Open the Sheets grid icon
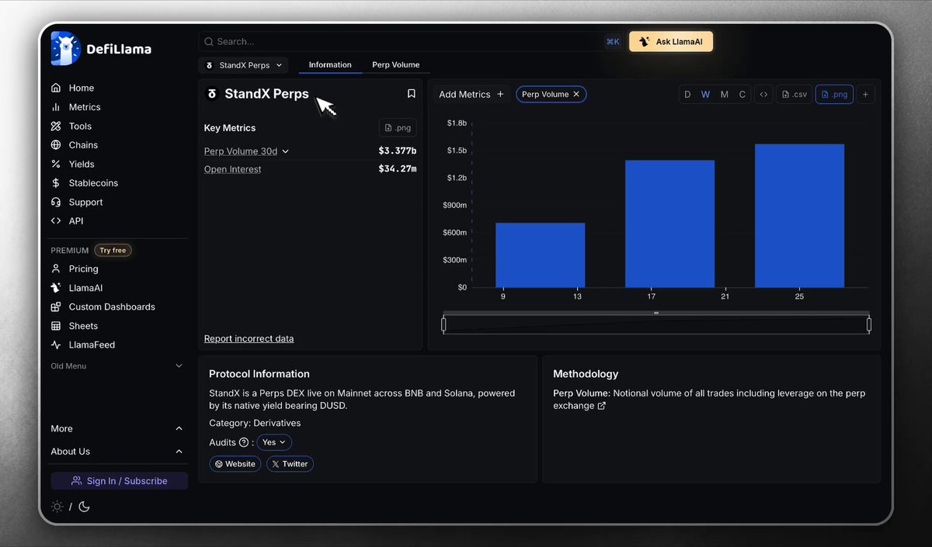Screen dimensions: 932x547 pyautogui.click(x=56, y=326)
